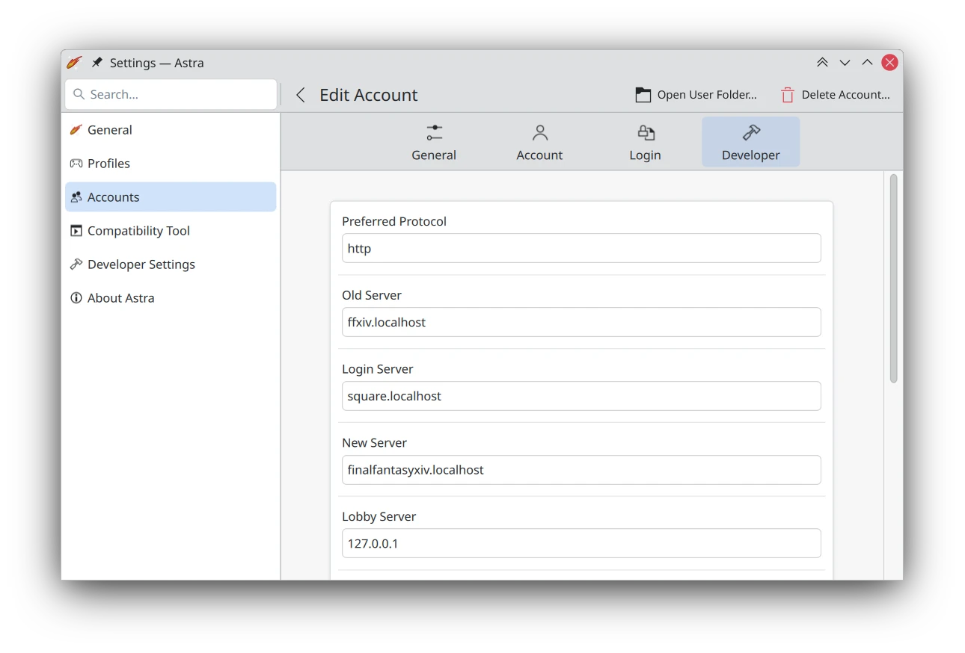Switch to the Account tab
The image size is (965, 653).
point(539,142)
